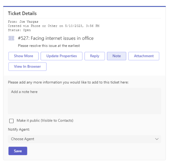Screen dimensions: 169x162
Task: Click the chevron arrow in Choose Agent field
Action: click(157, 139)
